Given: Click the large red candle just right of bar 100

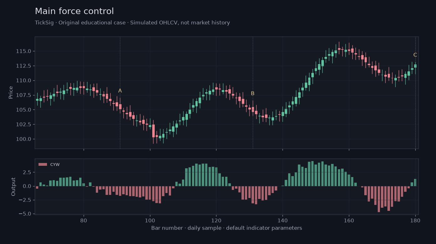Looking at the screenshot, I should tap(153, 131).
